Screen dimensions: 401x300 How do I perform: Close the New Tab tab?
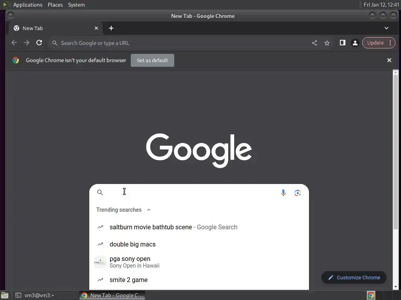click(x=96, y=28)
